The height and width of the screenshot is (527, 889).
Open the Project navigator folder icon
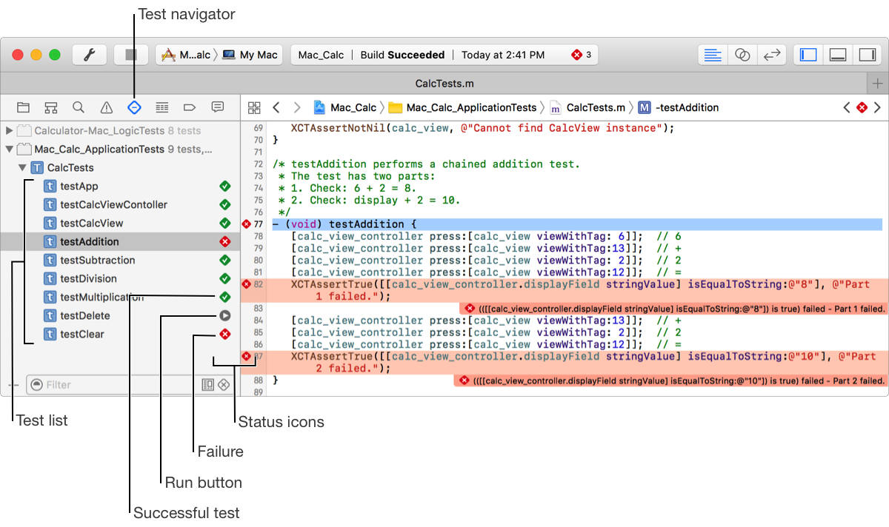click(23, 107)
